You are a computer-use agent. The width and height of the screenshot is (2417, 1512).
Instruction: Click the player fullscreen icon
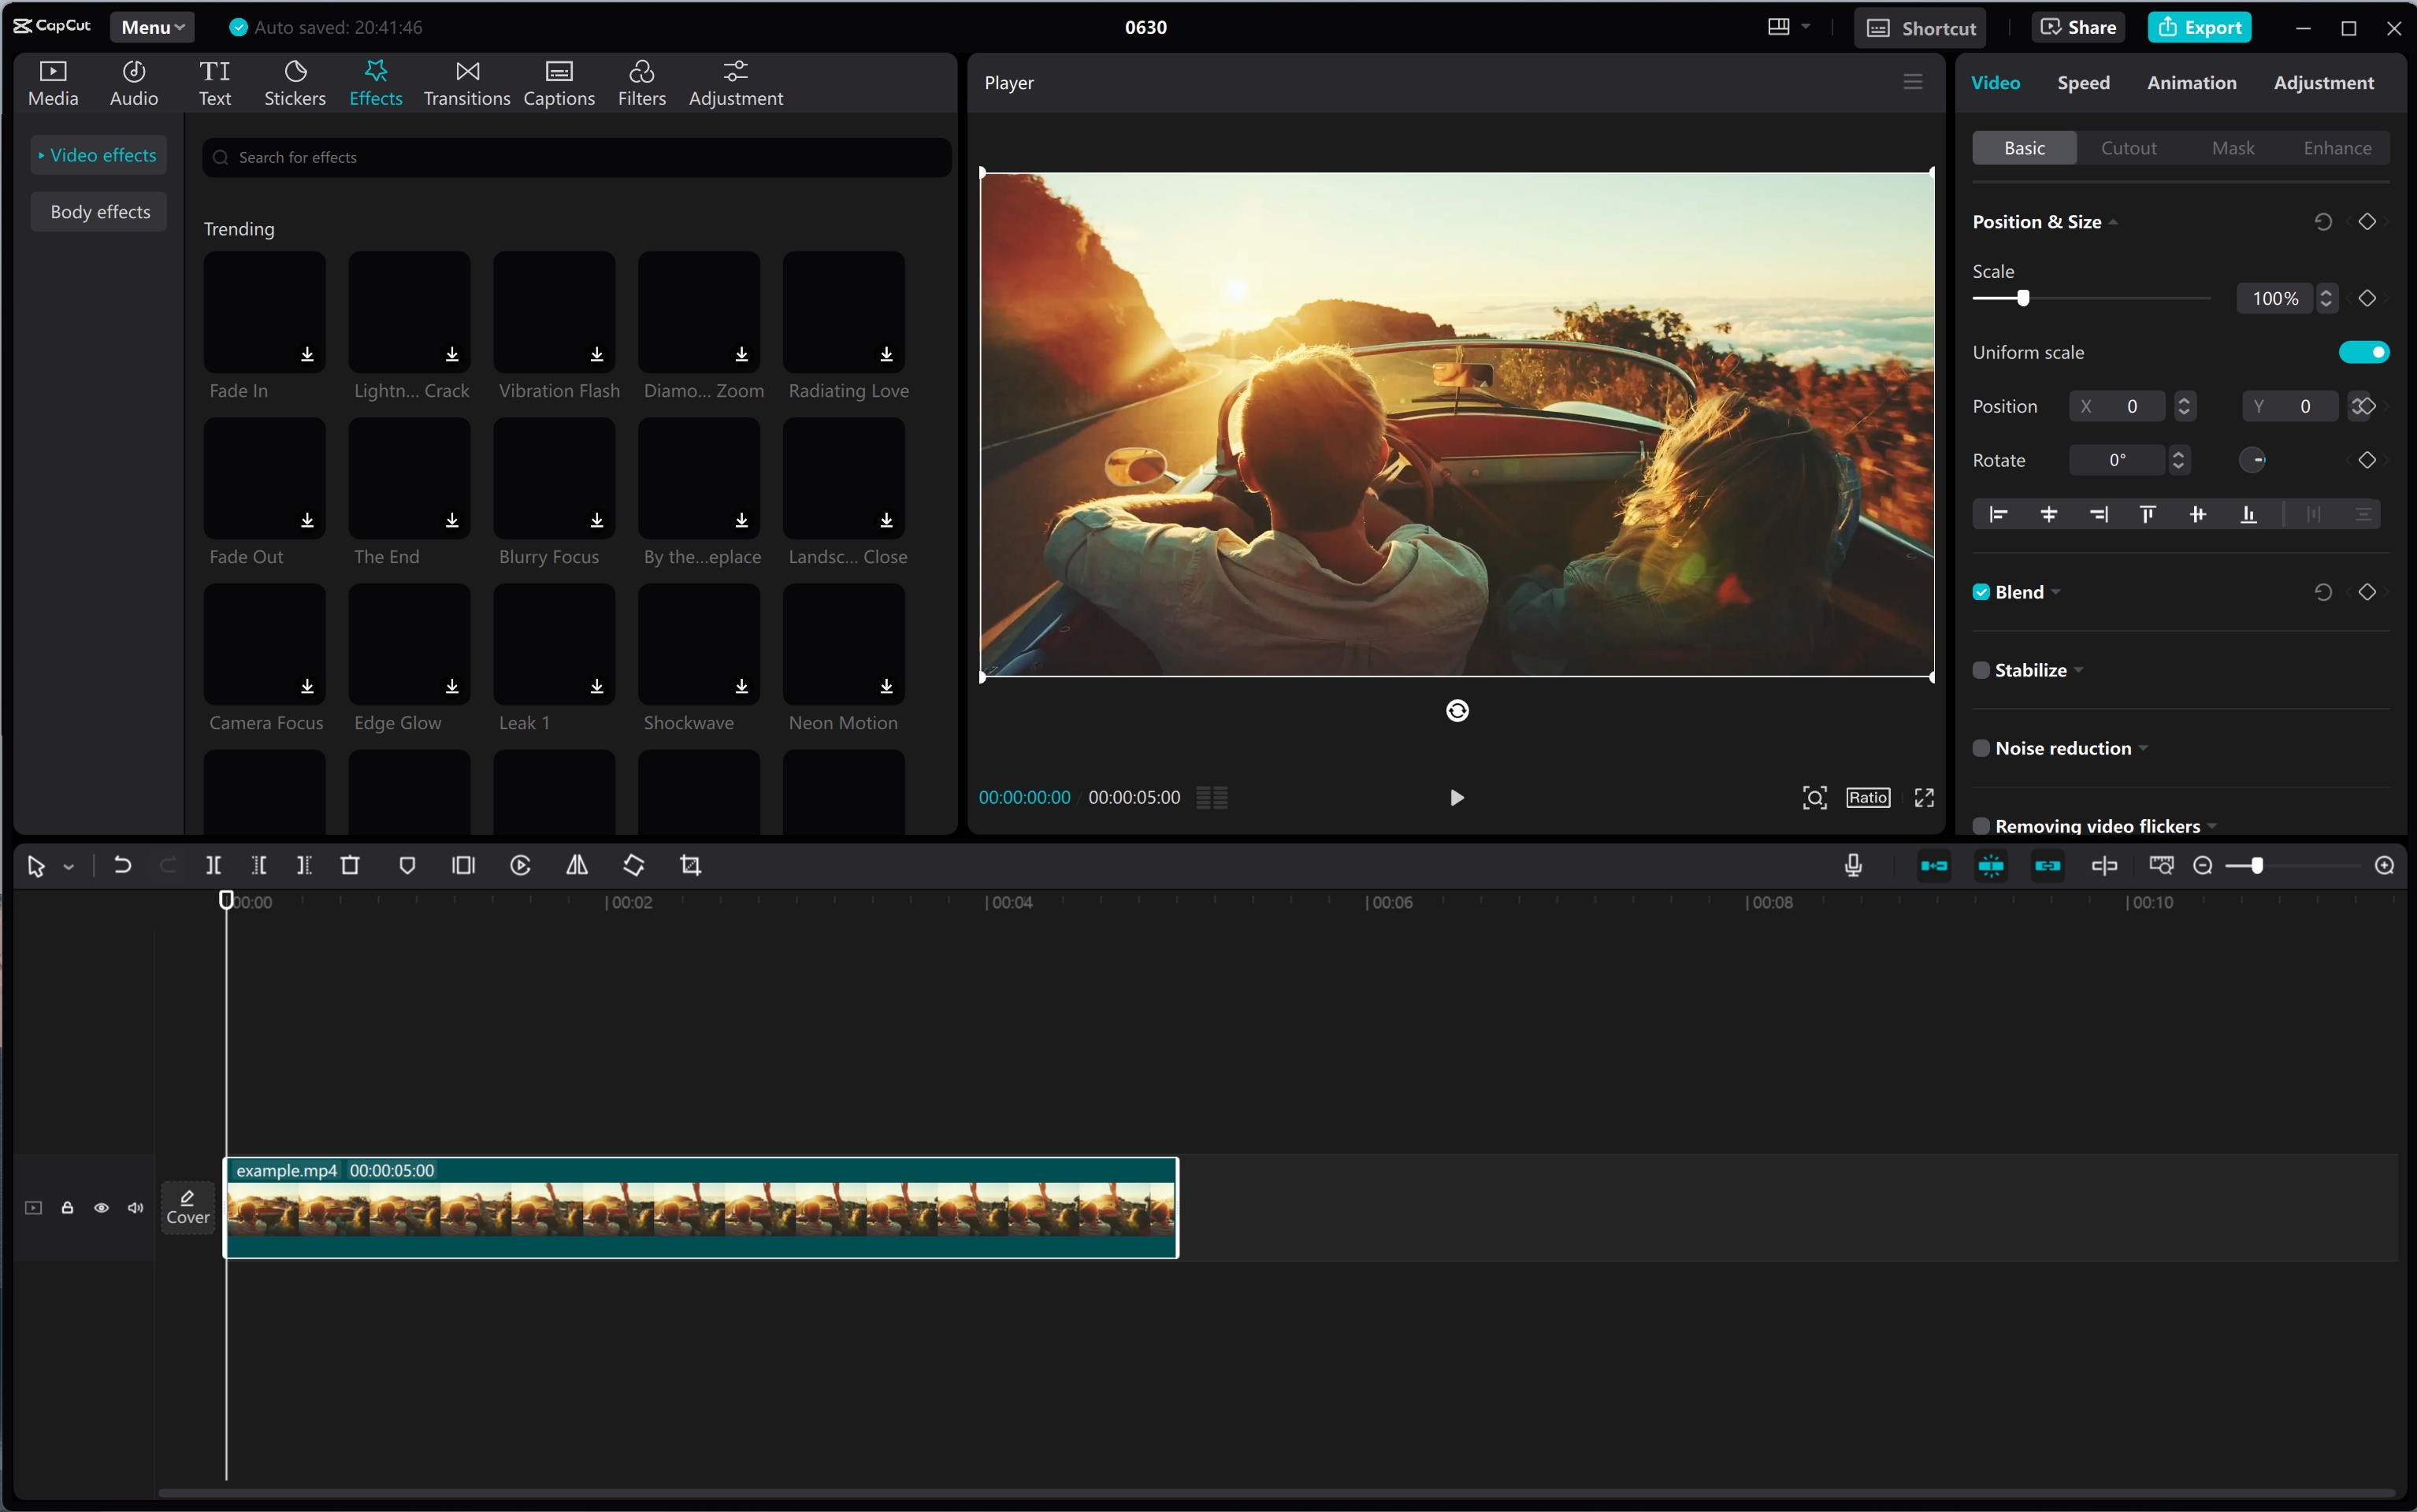(x=1924, y=798)
